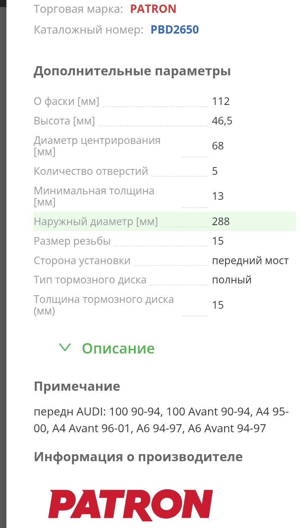The height and width of the screenshot is (528, 302).
Task: Select the Высота parameter row
Action: (x=165, y=121)
